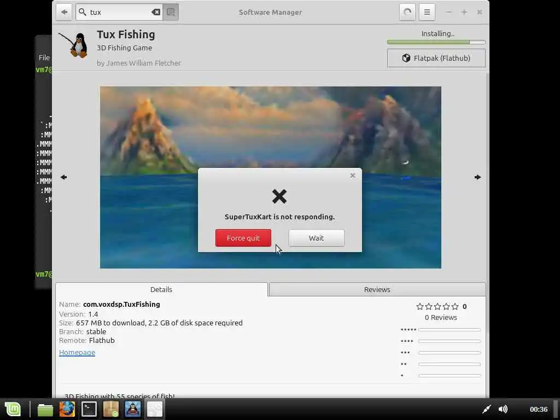Viewport: 560px width, 420px height.
Task: Show the previous screenshot with the left arrow
Action: click(x=64, y=177)
